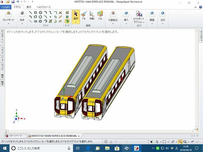Screen dimensions: 203x152
Task: Open File Explorer from taskbar
Action: [107, 148]
